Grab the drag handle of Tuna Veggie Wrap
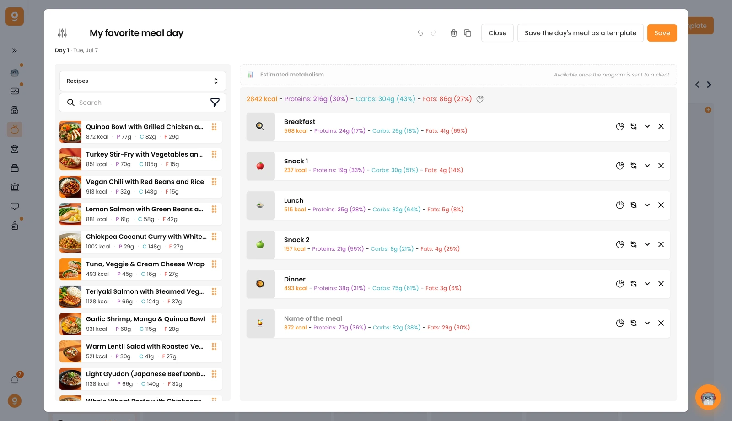The image size is (732, 421). (x=214, y=264)
